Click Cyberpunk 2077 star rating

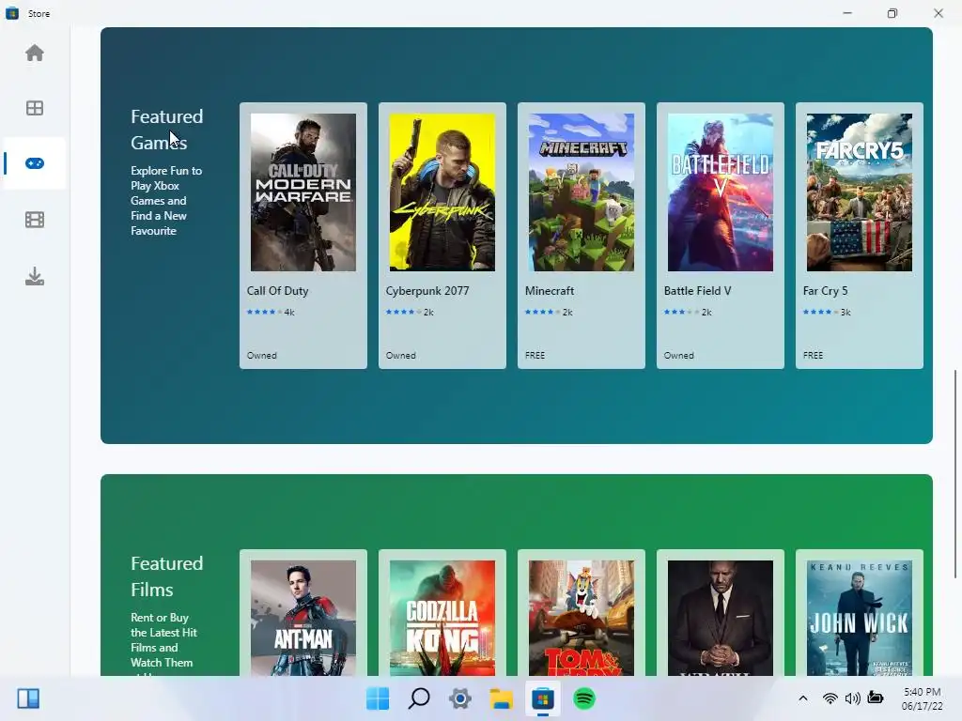pos(404,312)
